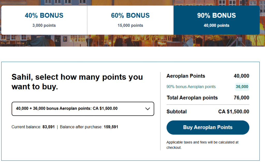Click the highlighted 36,000 bonus badge
This screenshot has height=167, width=265.
pyautogui.click(x=242, y=87)
